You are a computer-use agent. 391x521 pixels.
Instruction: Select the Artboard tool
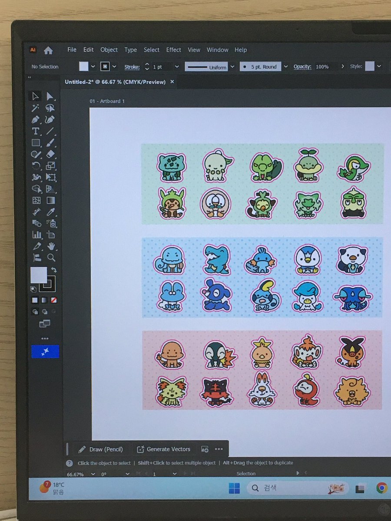[x=50, y=235]
